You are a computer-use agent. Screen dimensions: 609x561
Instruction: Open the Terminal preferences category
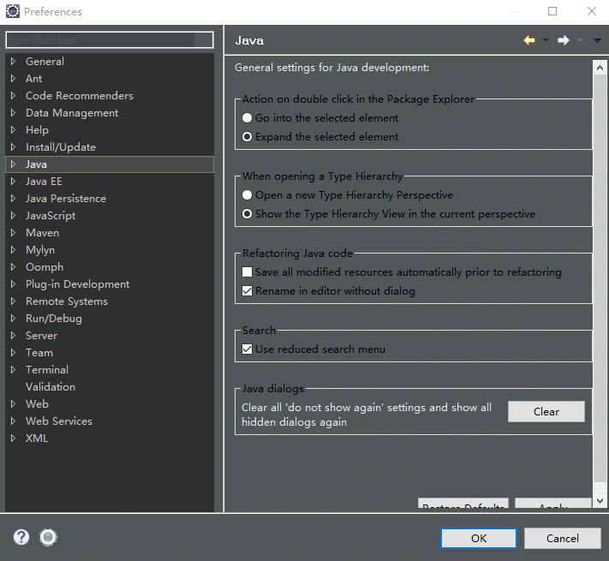click(x=47, y=370)
